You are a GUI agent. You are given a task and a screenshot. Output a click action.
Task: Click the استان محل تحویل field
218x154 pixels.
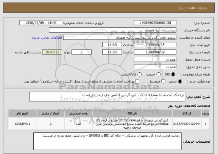[x=155, y=60]
